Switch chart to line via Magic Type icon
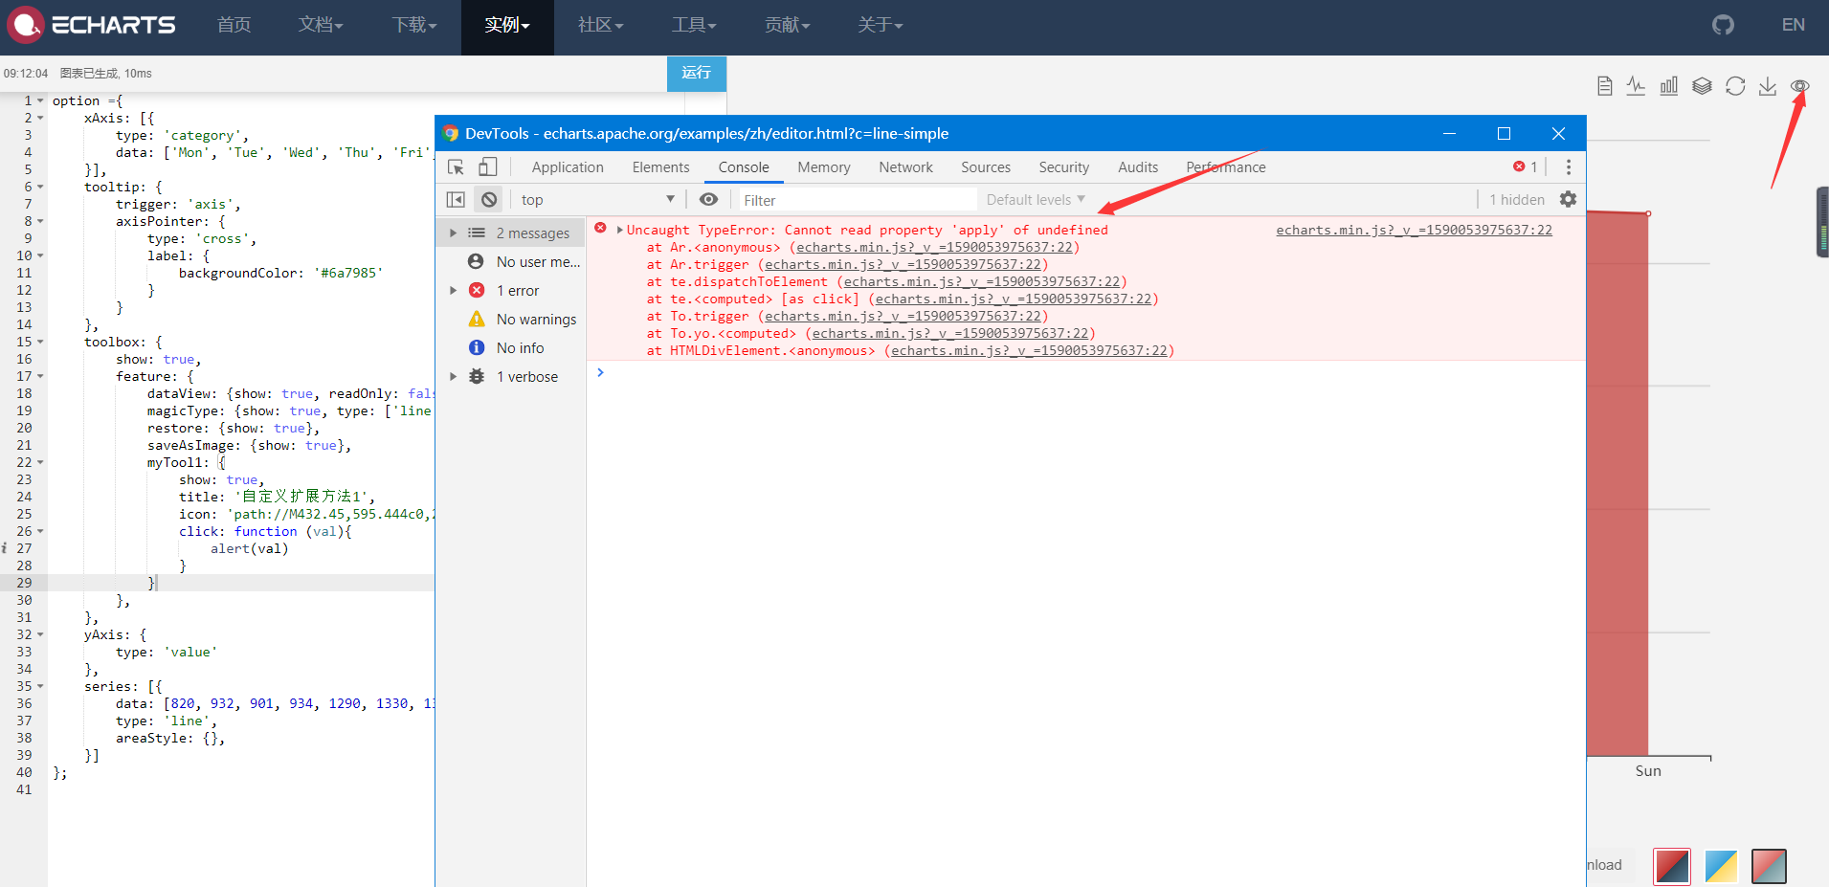Screen dimensions: 1829x887 pos(1636,85)
